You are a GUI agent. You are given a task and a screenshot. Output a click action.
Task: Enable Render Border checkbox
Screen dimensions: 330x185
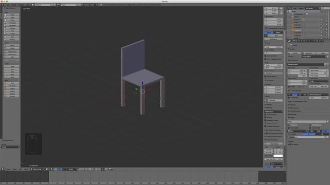click(266, 77)
